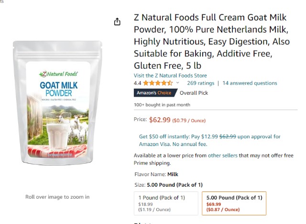Click the share icon beside the product title
Image resolution: width=306 pixels, height=224 pixels.
(x=117, y=22)
